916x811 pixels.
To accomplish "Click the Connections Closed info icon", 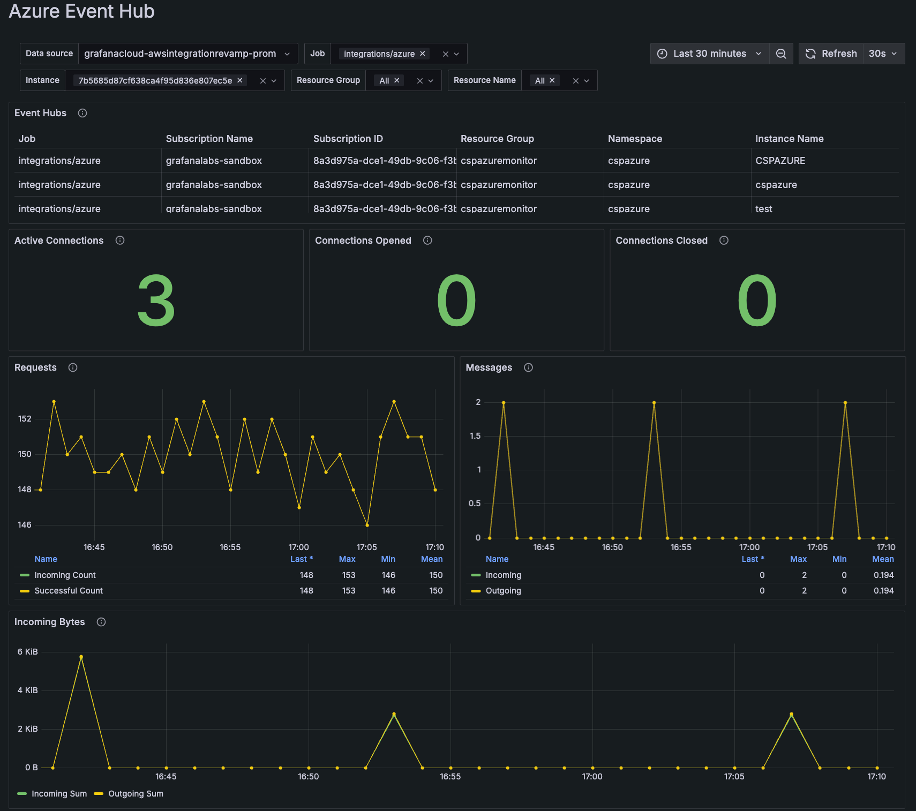I will (x=724, y=241).
